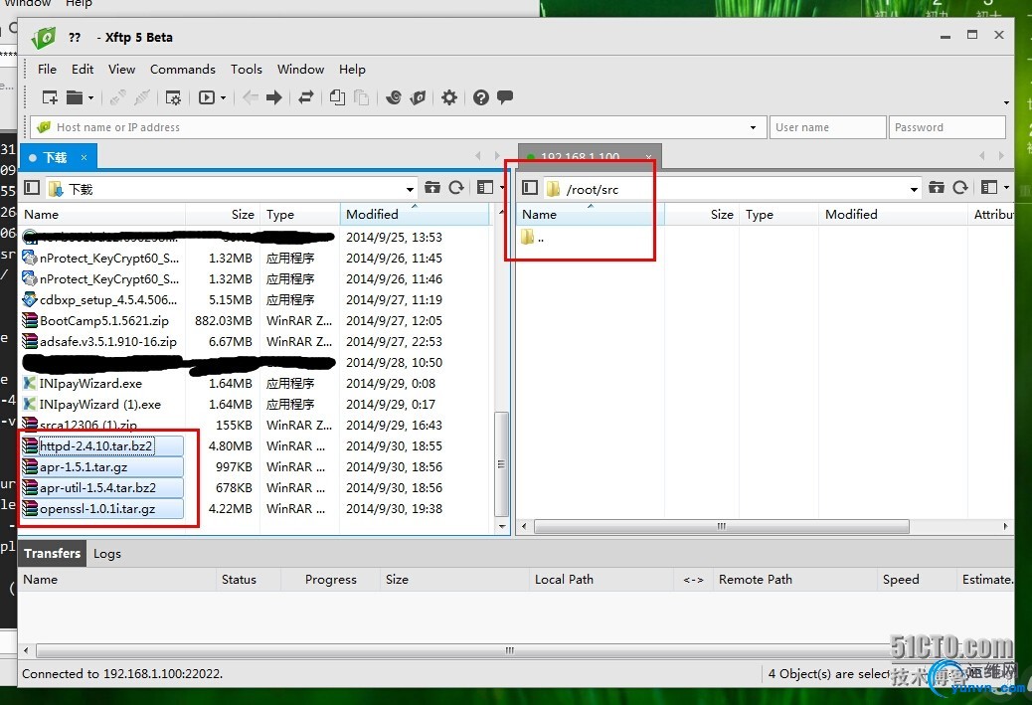The height and width of the screenshot is (705, 1032).
Task: Toggle the local pane folder tree icon
Action: 32,188
